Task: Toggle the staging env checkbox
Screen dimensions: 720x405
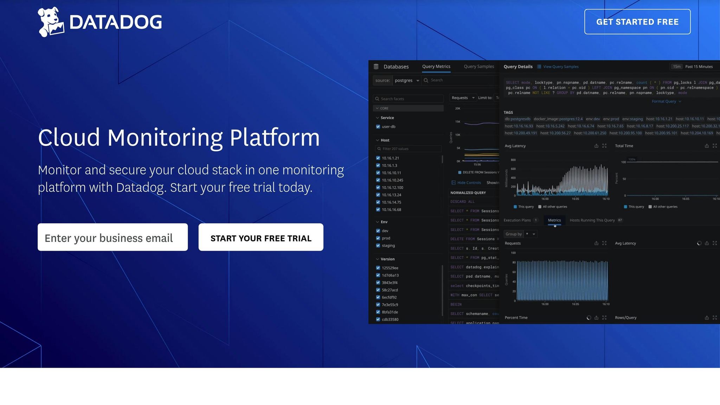Action: pyautogui.click(x=378, y=245)
